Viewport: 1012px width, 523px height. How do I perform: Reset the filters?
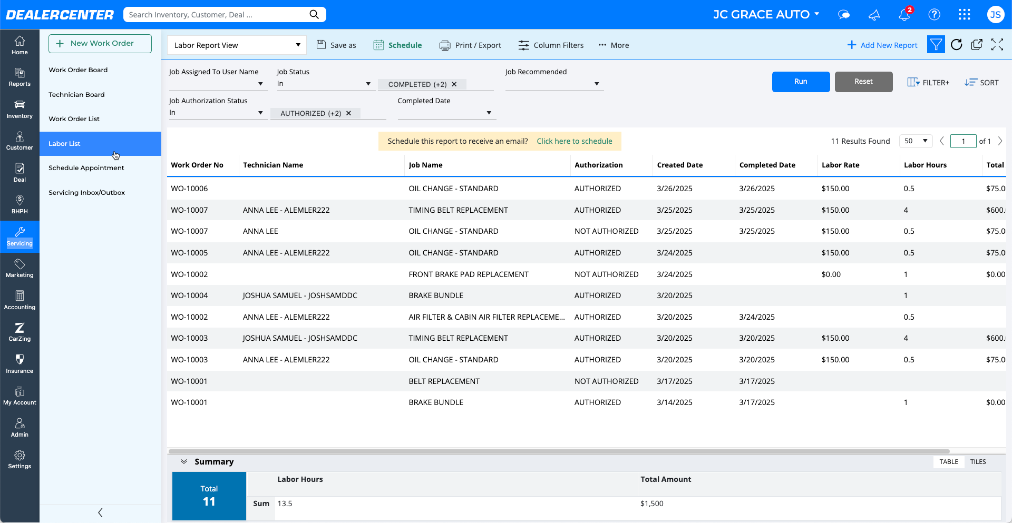coord(863,82)
